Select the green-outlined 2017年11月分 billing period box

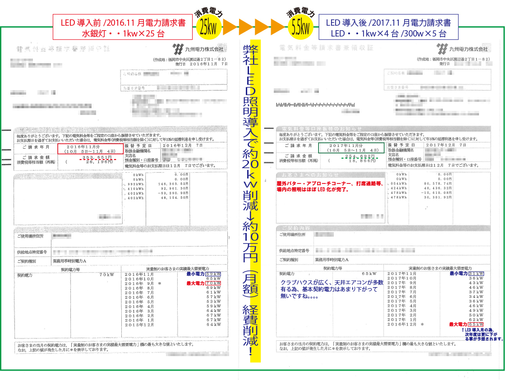[351, 148]
